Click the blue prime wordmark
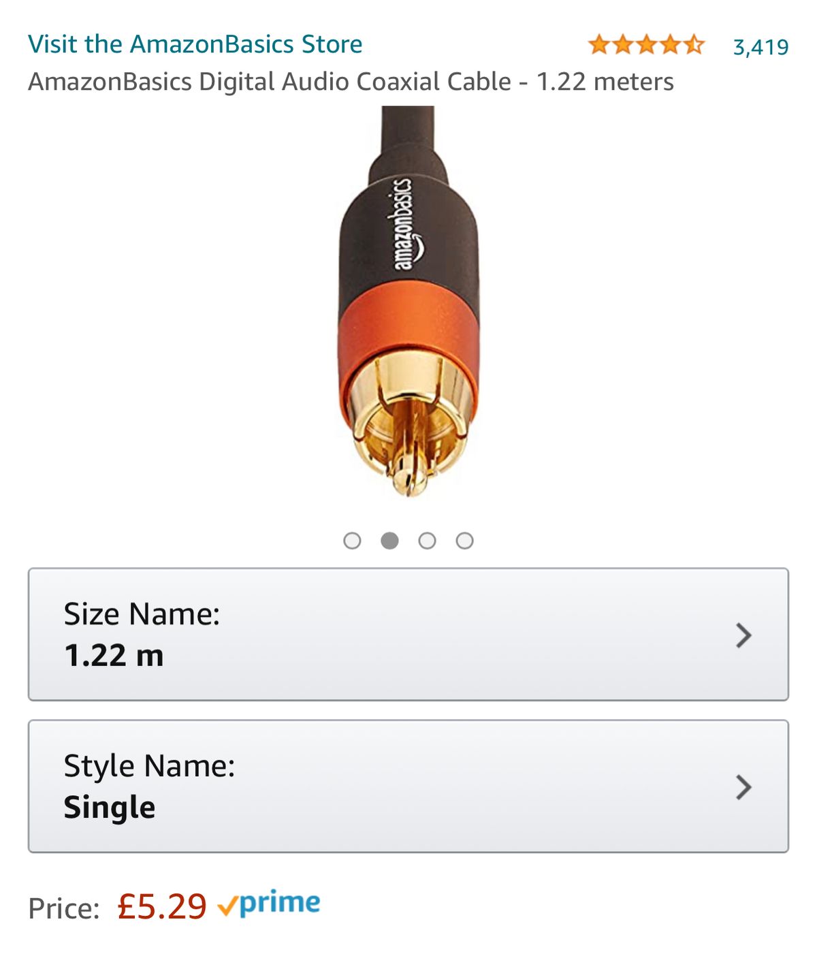 point(280,904)
